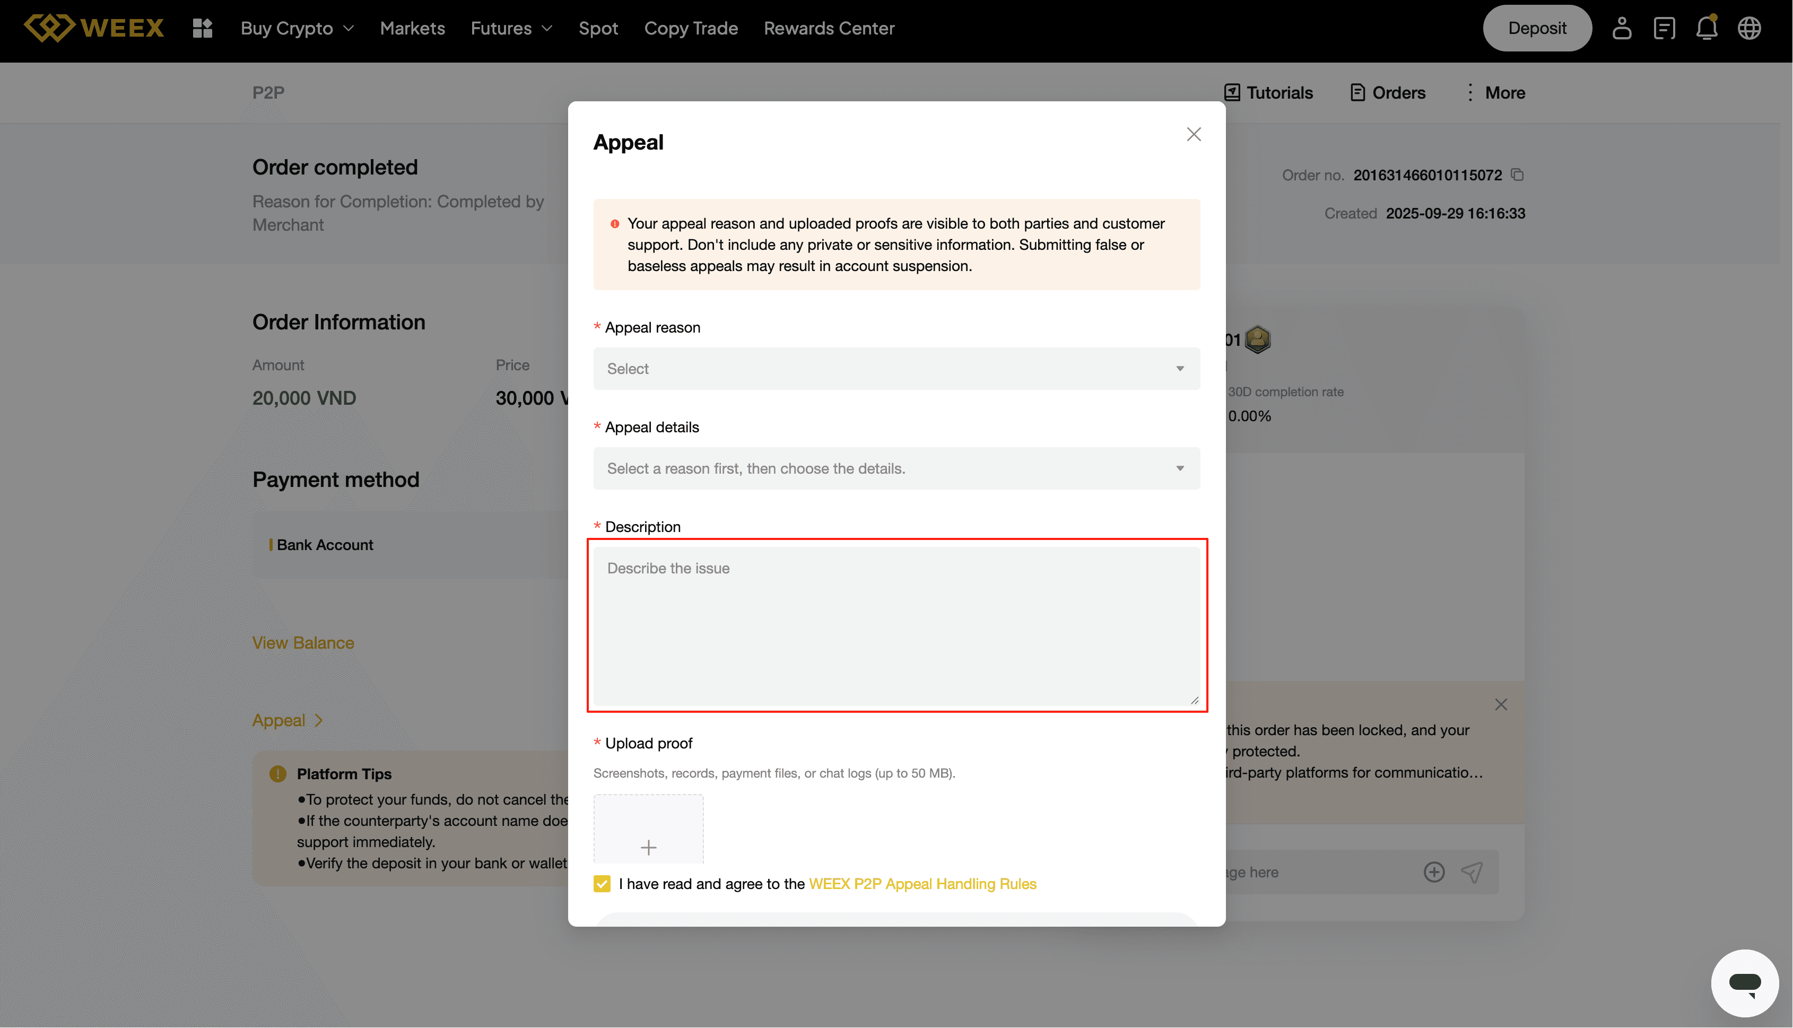Click the Deposit button
Image resolution: width=1793 pixels, height=1028 pixels.
point(1537,28)
